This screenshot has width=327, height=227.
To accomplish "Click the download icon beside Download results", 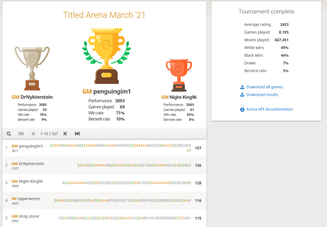I will pyautogui.click(x=242, y=95).
